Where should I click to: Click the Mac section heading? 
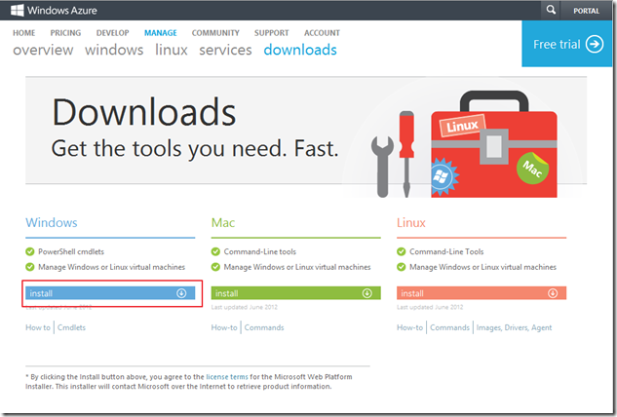click(x=223, y=223)
